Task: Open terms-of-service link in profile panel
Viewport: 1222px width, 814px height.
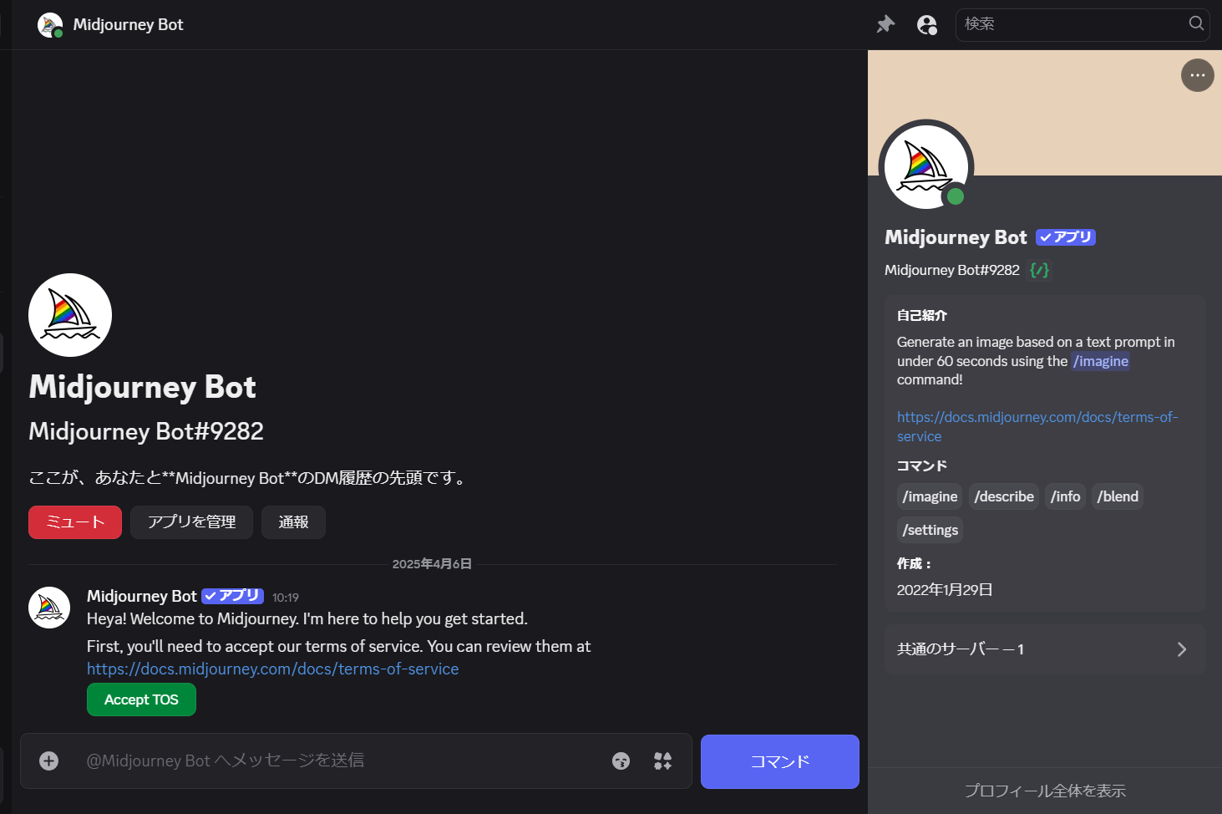Action: tap(1037, 426)
